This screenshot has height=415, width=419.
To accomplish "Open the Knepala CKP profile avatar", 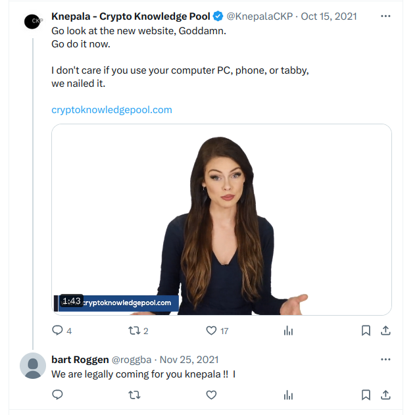I will tap(32, 22).
